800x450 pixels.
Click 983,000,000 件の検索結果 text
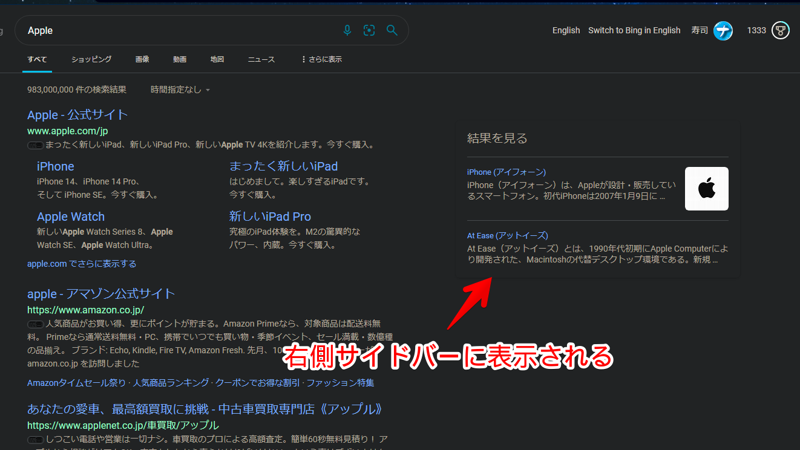click(77, 90)
